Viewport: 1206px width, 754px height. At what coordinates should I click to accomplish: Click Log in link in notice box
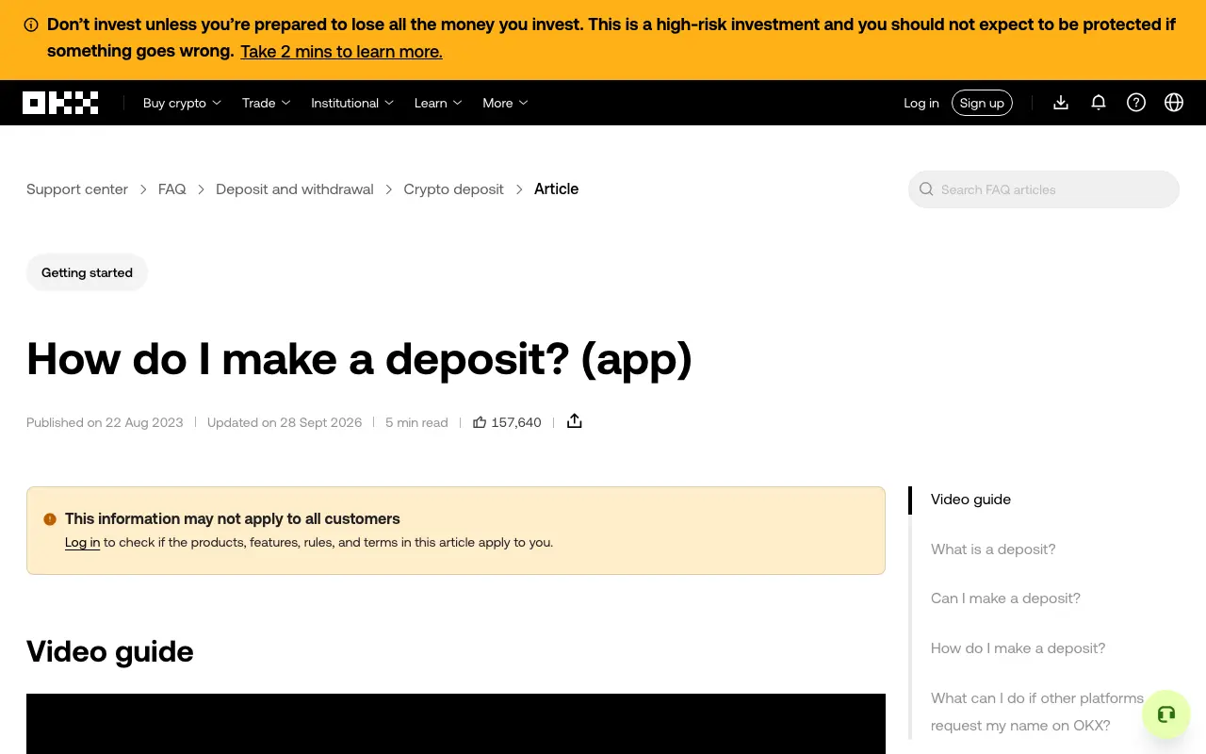point(82,543)
